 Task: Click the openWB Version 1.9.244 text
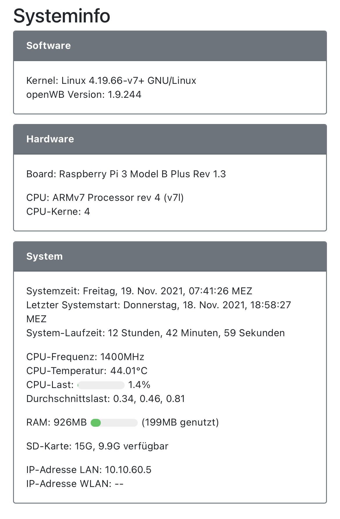[x=84, y=95]
